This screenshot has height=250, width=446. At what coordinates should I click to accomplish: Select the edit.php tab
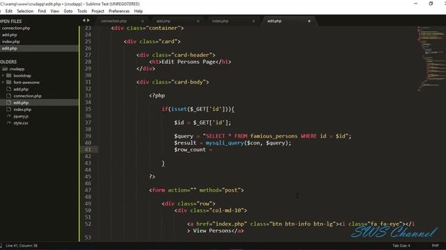(275, 21)
